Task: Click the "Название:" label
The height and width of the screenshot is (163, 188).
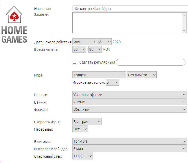Action: click(43, 9)
